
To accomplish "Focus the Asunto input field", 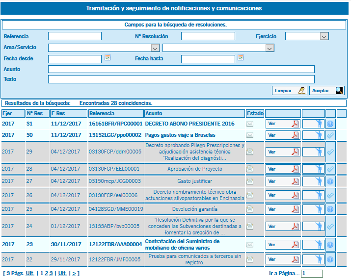I will click(181, 69).
